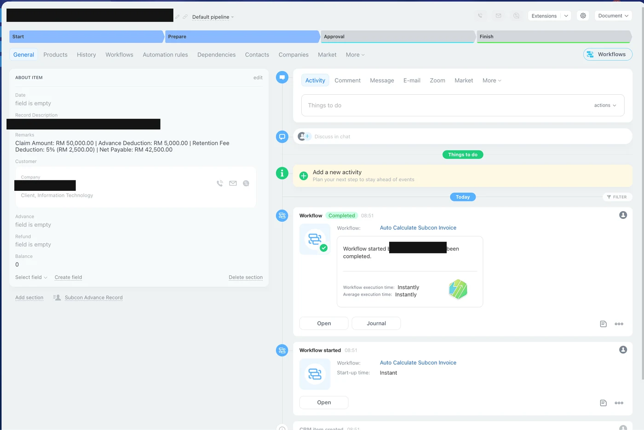Open the actions dropdown in Things to do

coord(605,105)
